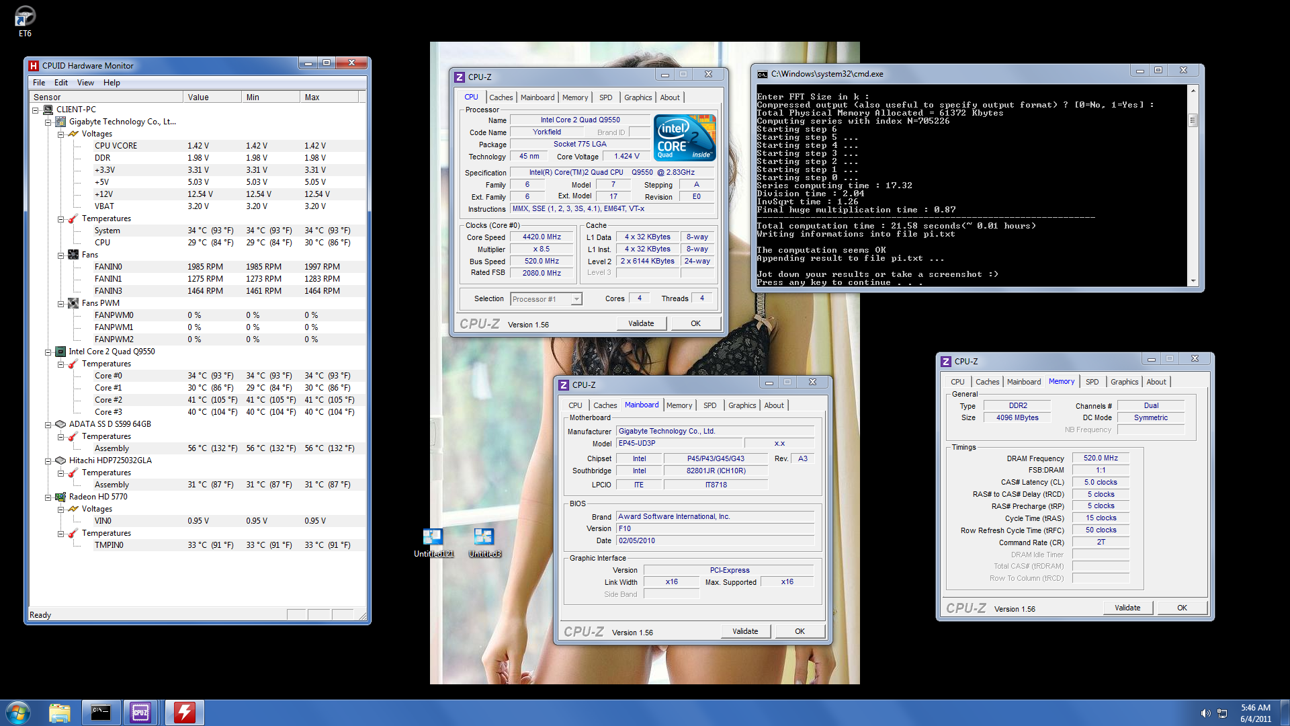
Task: Click Validate in Memory CPU-Z window
Action: coord(1127,608)
